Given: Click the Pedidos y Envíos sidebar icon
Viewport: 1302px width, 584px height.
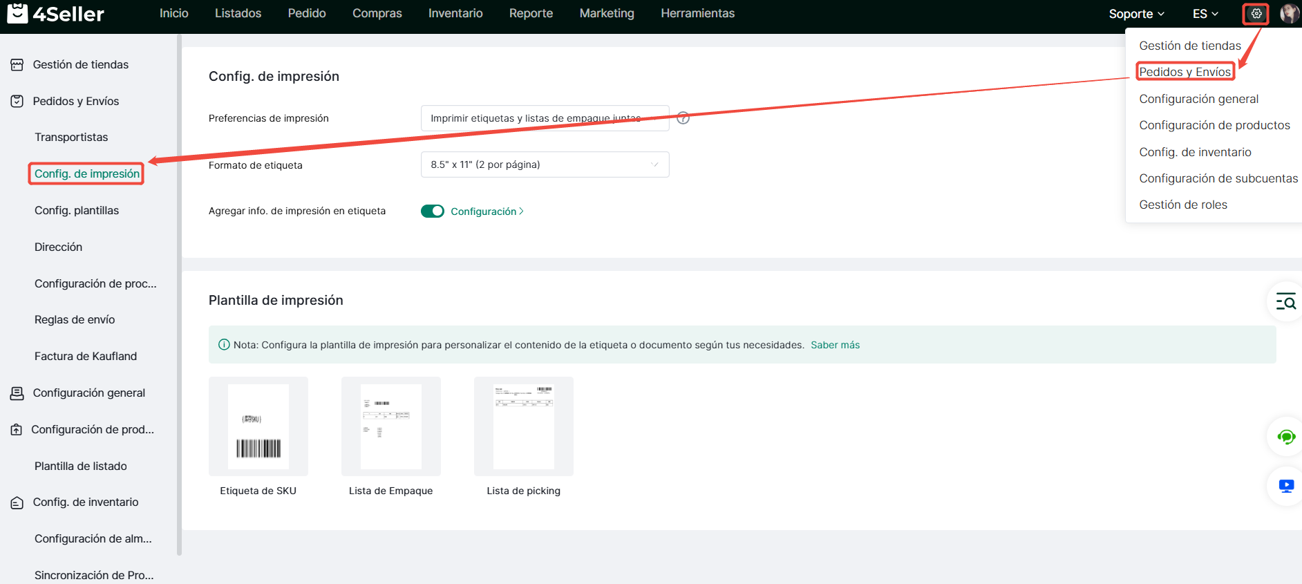Looking at the screenshot, I should click(x=17, y=102).
